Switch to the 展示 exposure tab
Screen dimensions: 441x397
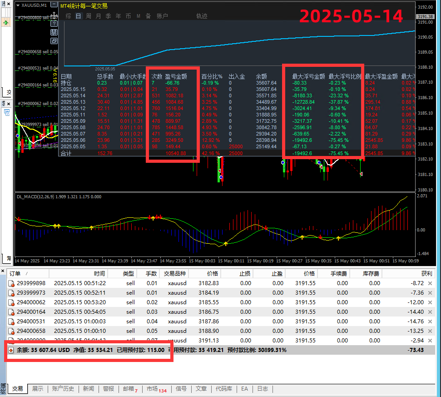click(x=38, y=389)
